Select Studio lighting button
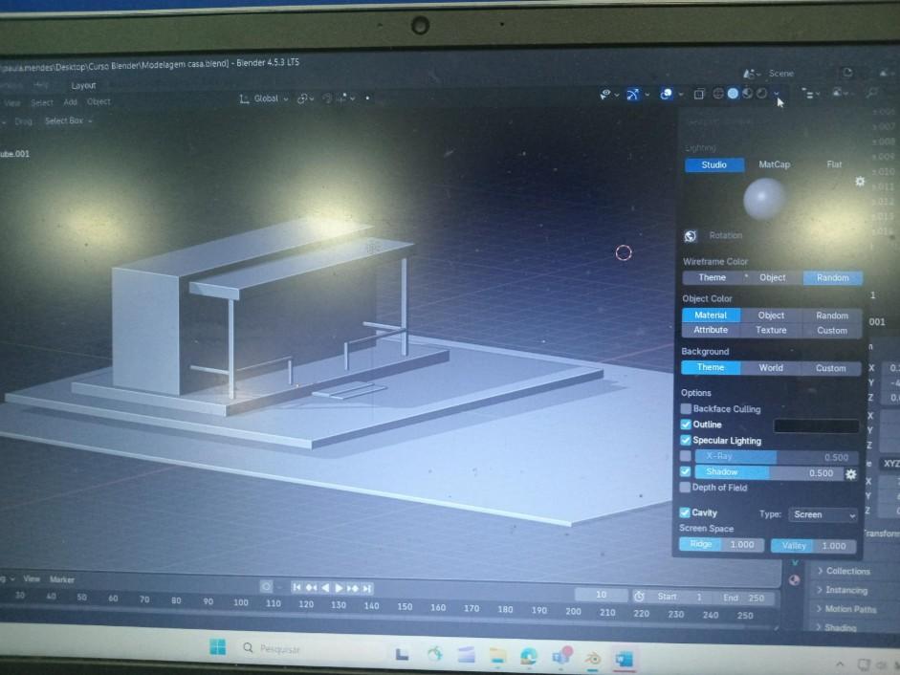Screen dimensions: 900x675 (x=714, y=165)
